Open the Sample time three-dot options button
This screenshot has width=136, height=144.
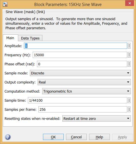129,100
